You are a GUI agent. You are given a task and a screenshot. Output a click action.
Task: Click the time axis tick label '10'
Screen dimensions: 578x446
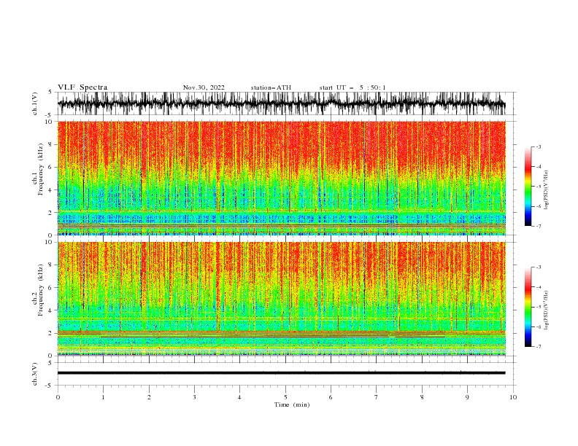(513, 397)
